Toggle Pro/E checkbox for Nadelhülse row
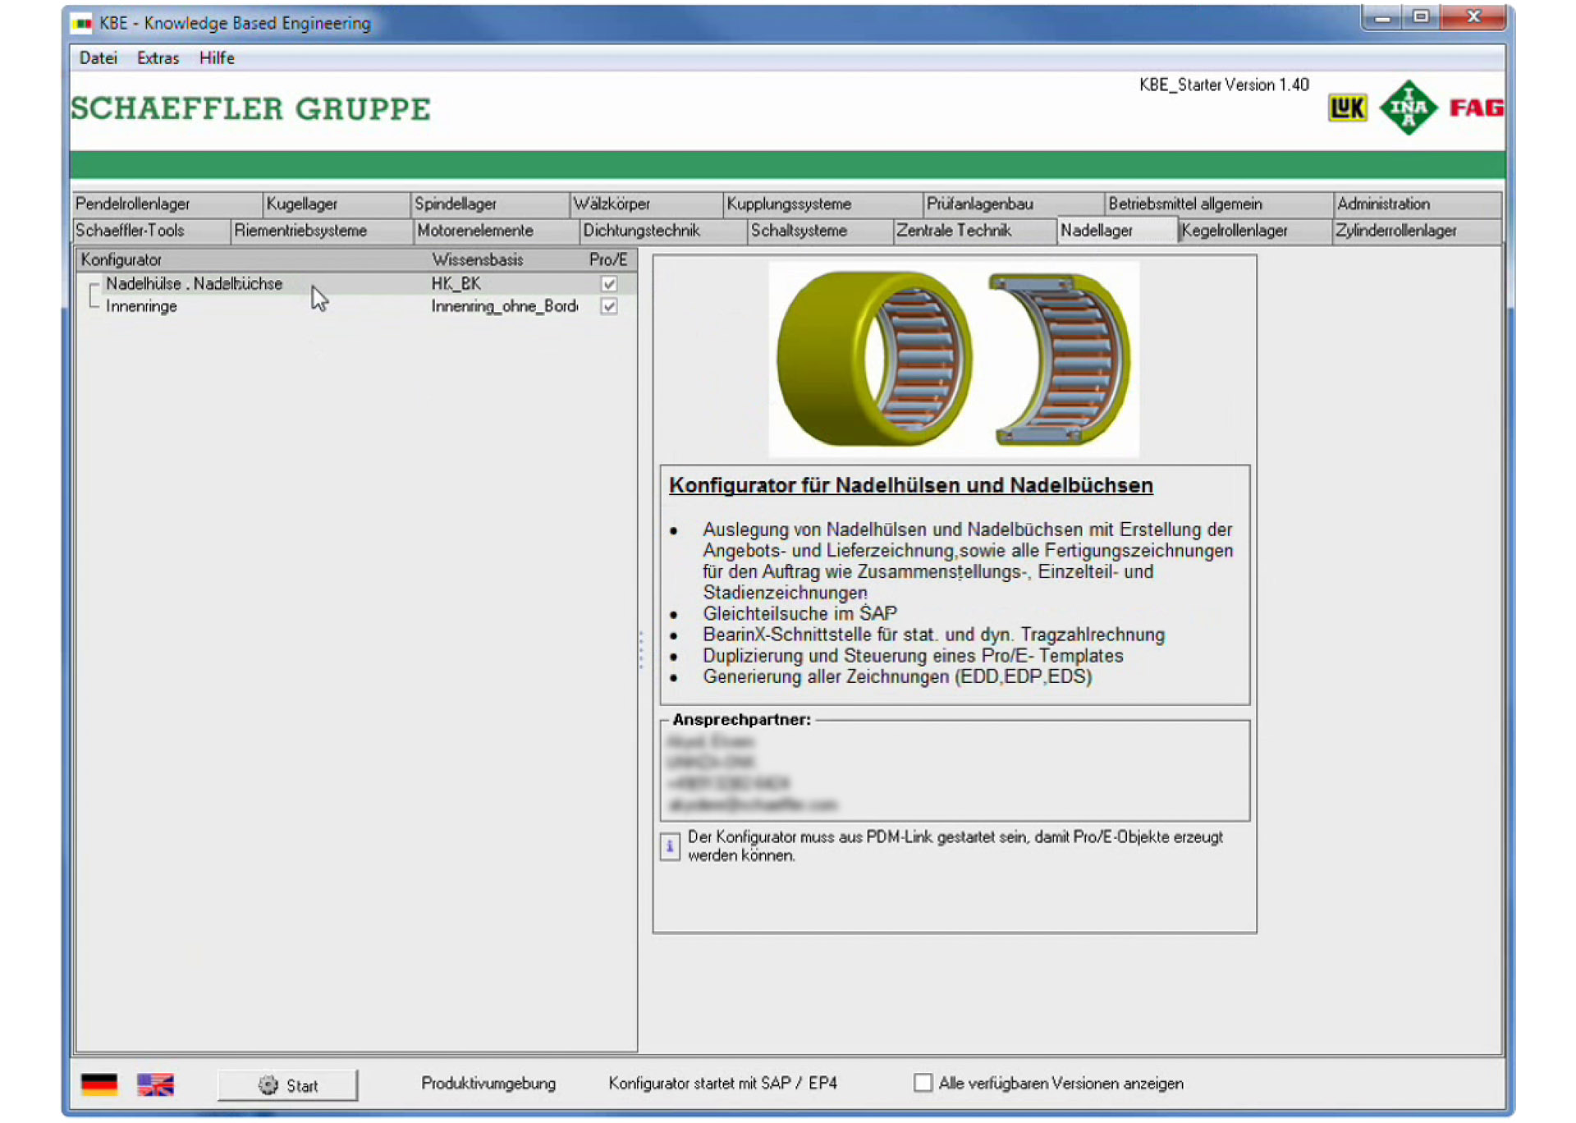 point(609,284)
